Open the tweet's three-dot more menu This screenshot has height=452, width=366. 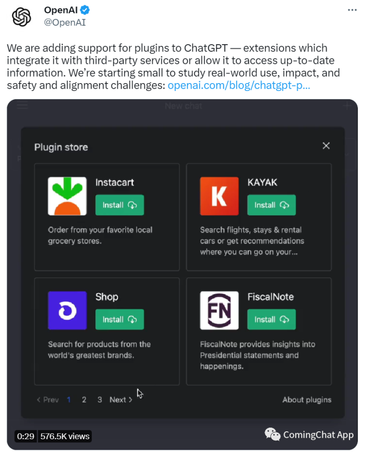352,10
